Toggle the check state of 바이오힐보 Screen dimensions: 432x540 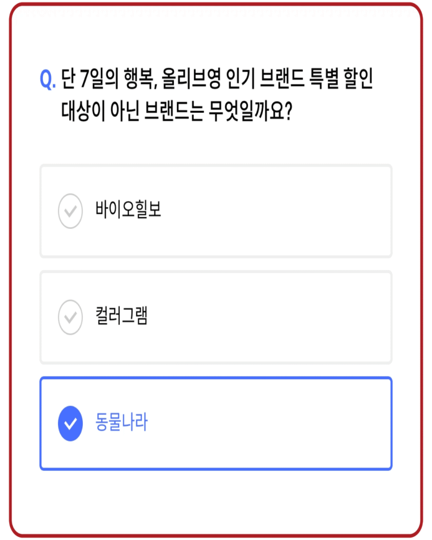[x=215, y=211]
